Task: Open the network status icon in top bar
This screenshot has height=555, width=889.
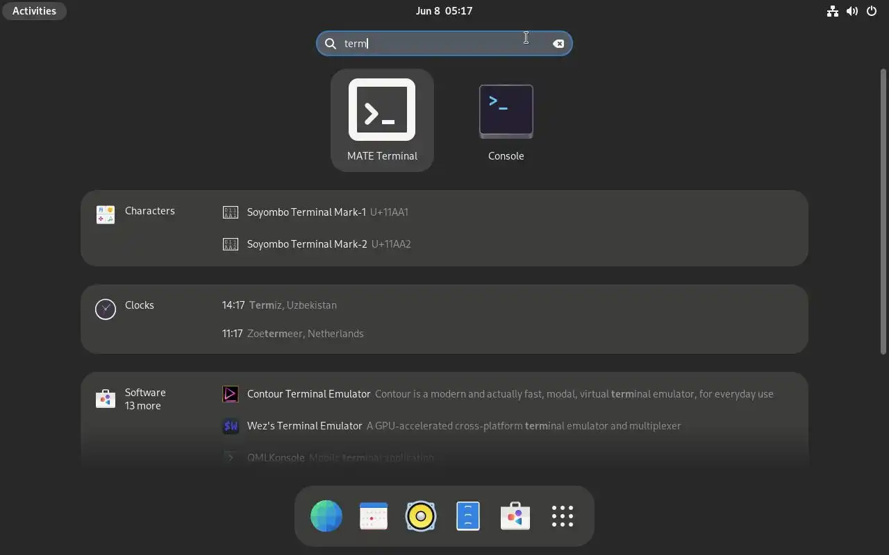Action: tap(832, 11)
